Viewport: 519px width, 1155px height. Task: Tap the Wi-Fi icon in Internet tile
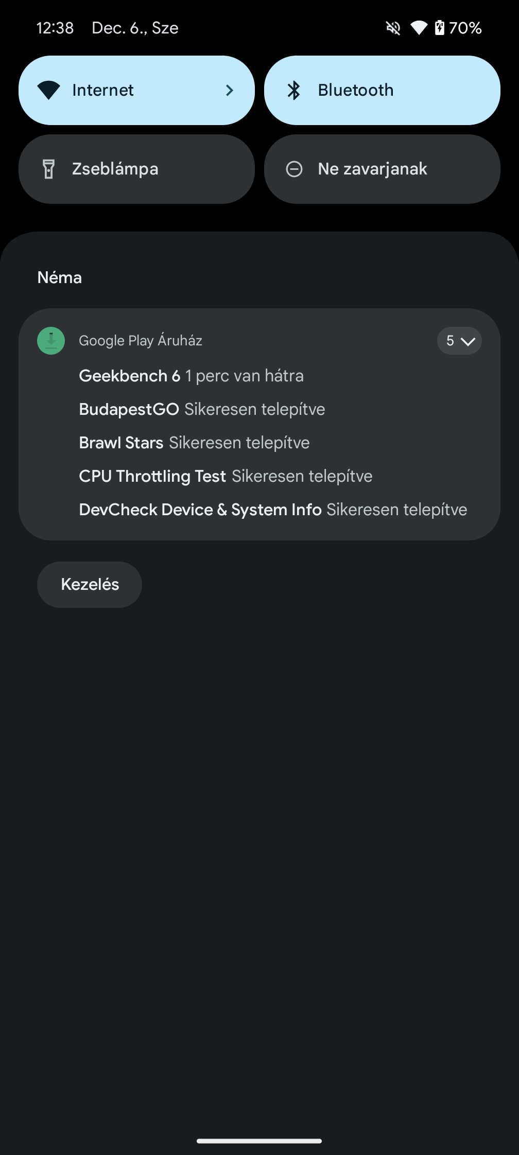49,91
